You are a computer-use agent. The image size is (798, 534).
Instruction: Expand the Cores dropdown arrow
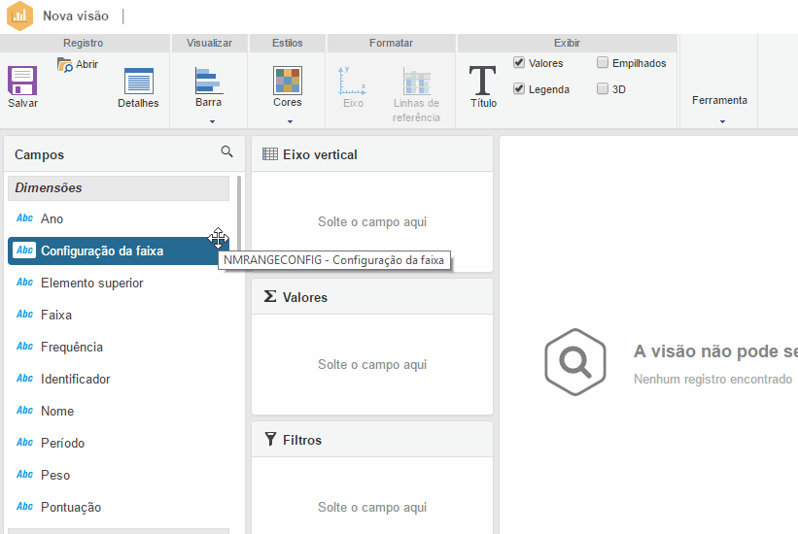point(290,121)
